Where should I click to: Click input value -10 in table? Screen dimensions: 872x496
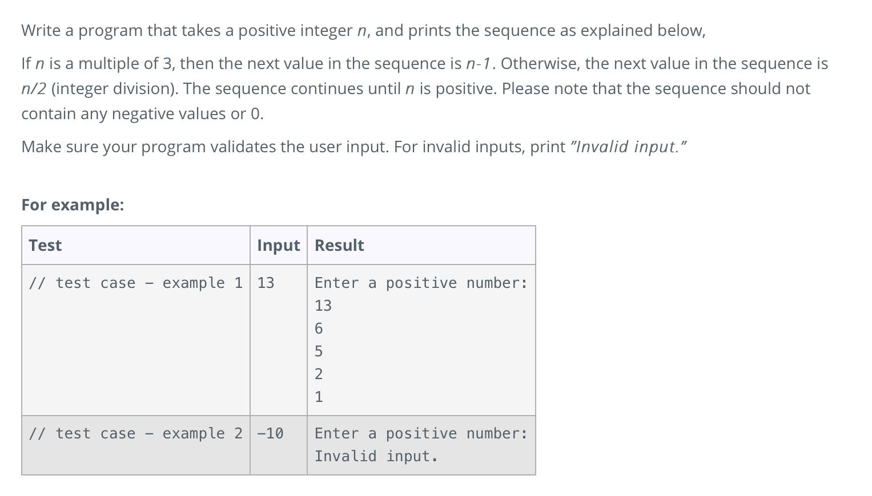click(270, 433)
